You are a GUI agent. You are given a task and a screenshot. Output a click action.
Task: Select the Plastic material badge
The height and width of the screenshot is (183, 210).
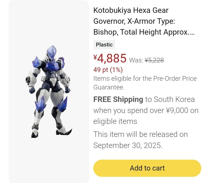click(104, 45)
